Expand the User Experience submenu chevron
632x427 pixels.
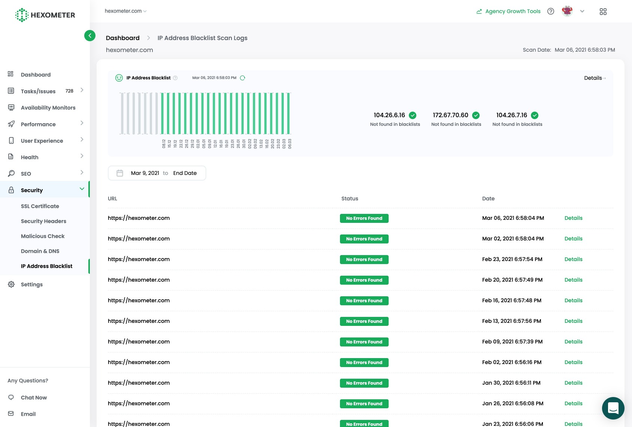coord(82,140)
